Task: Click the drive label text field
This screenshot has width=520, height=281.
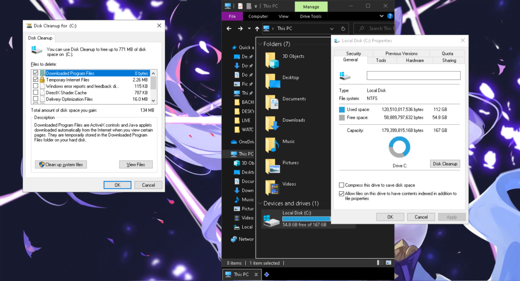Action: (413, 75)
